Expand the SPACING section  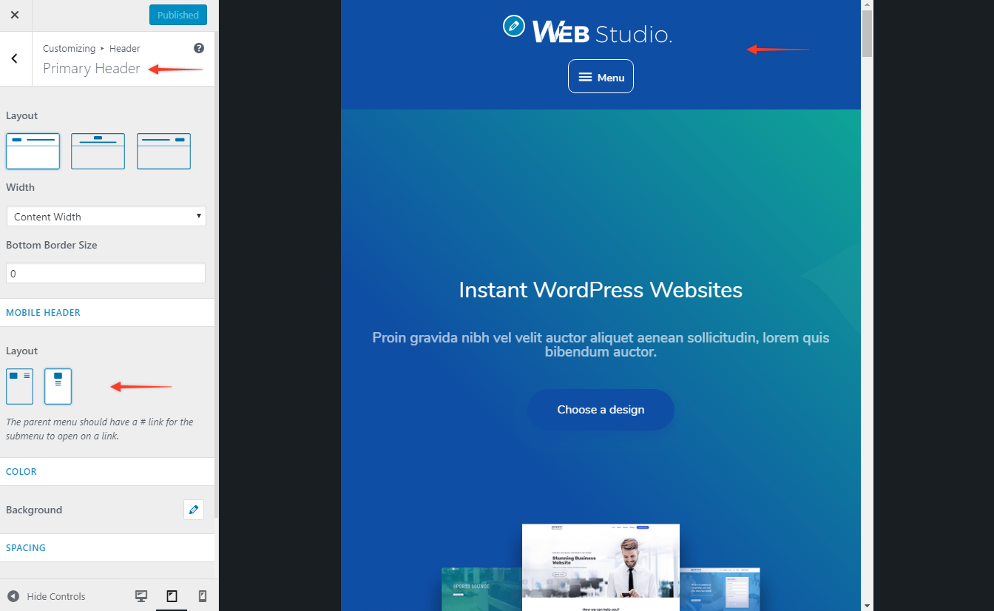click(x=107, y=547)
